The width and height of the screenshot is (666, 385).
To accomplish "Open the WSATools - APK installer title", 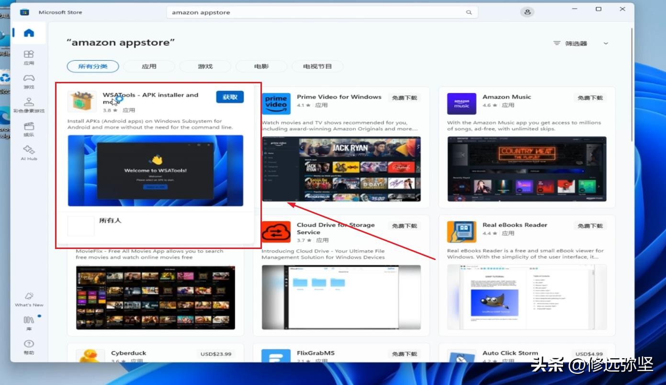I will (x=150, y=98).
